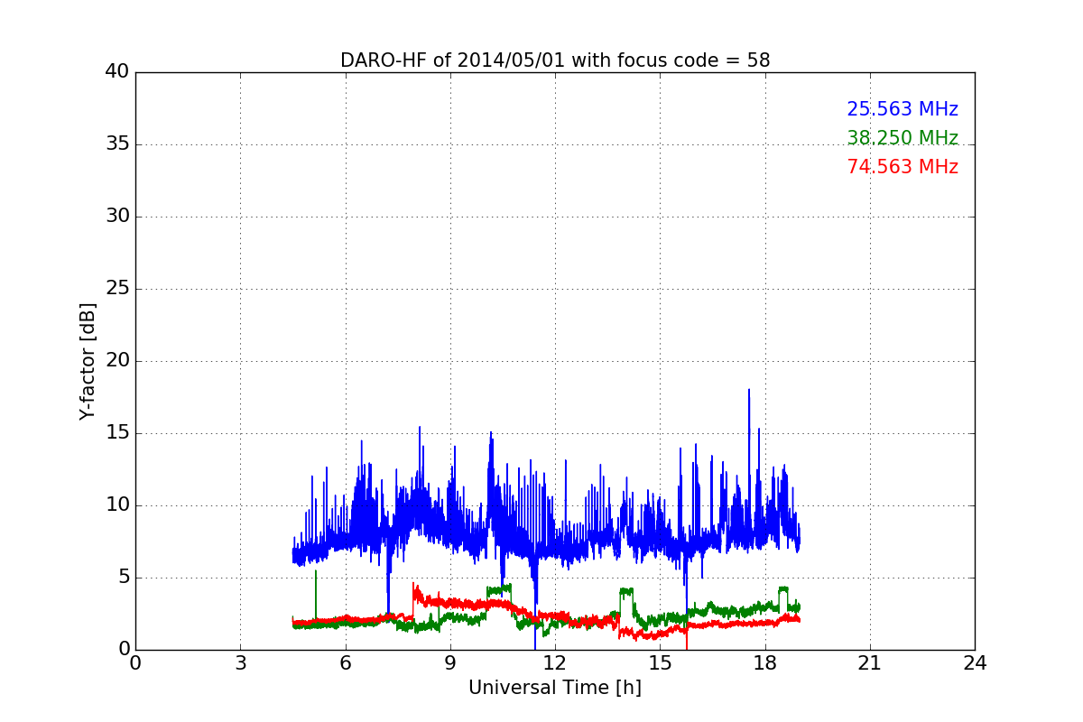Click x-axis tick label '24'
1083x722 pixels.
coord(975,662)
